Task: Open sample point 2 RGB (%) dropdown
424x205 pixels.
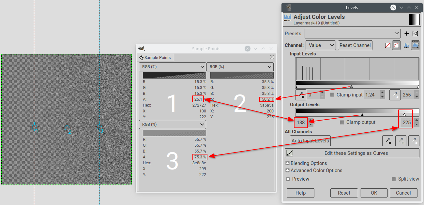Action: tap(240, 67)
